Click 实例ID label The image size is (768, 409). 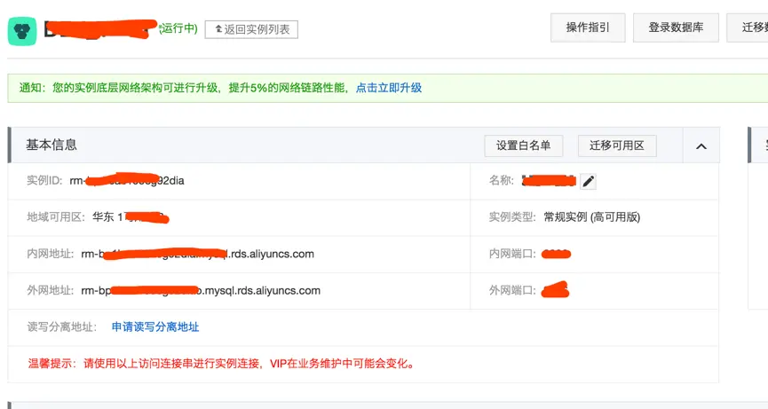[44, 180]
